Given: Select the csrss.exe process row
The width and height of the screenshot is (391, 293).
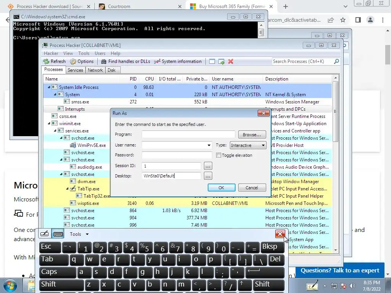Looking at the screenshot, I should 76,116.
